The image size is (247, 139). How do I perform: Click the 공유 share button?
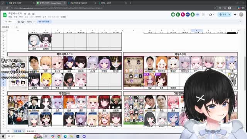pyautogui.click(x=223, y=15)
